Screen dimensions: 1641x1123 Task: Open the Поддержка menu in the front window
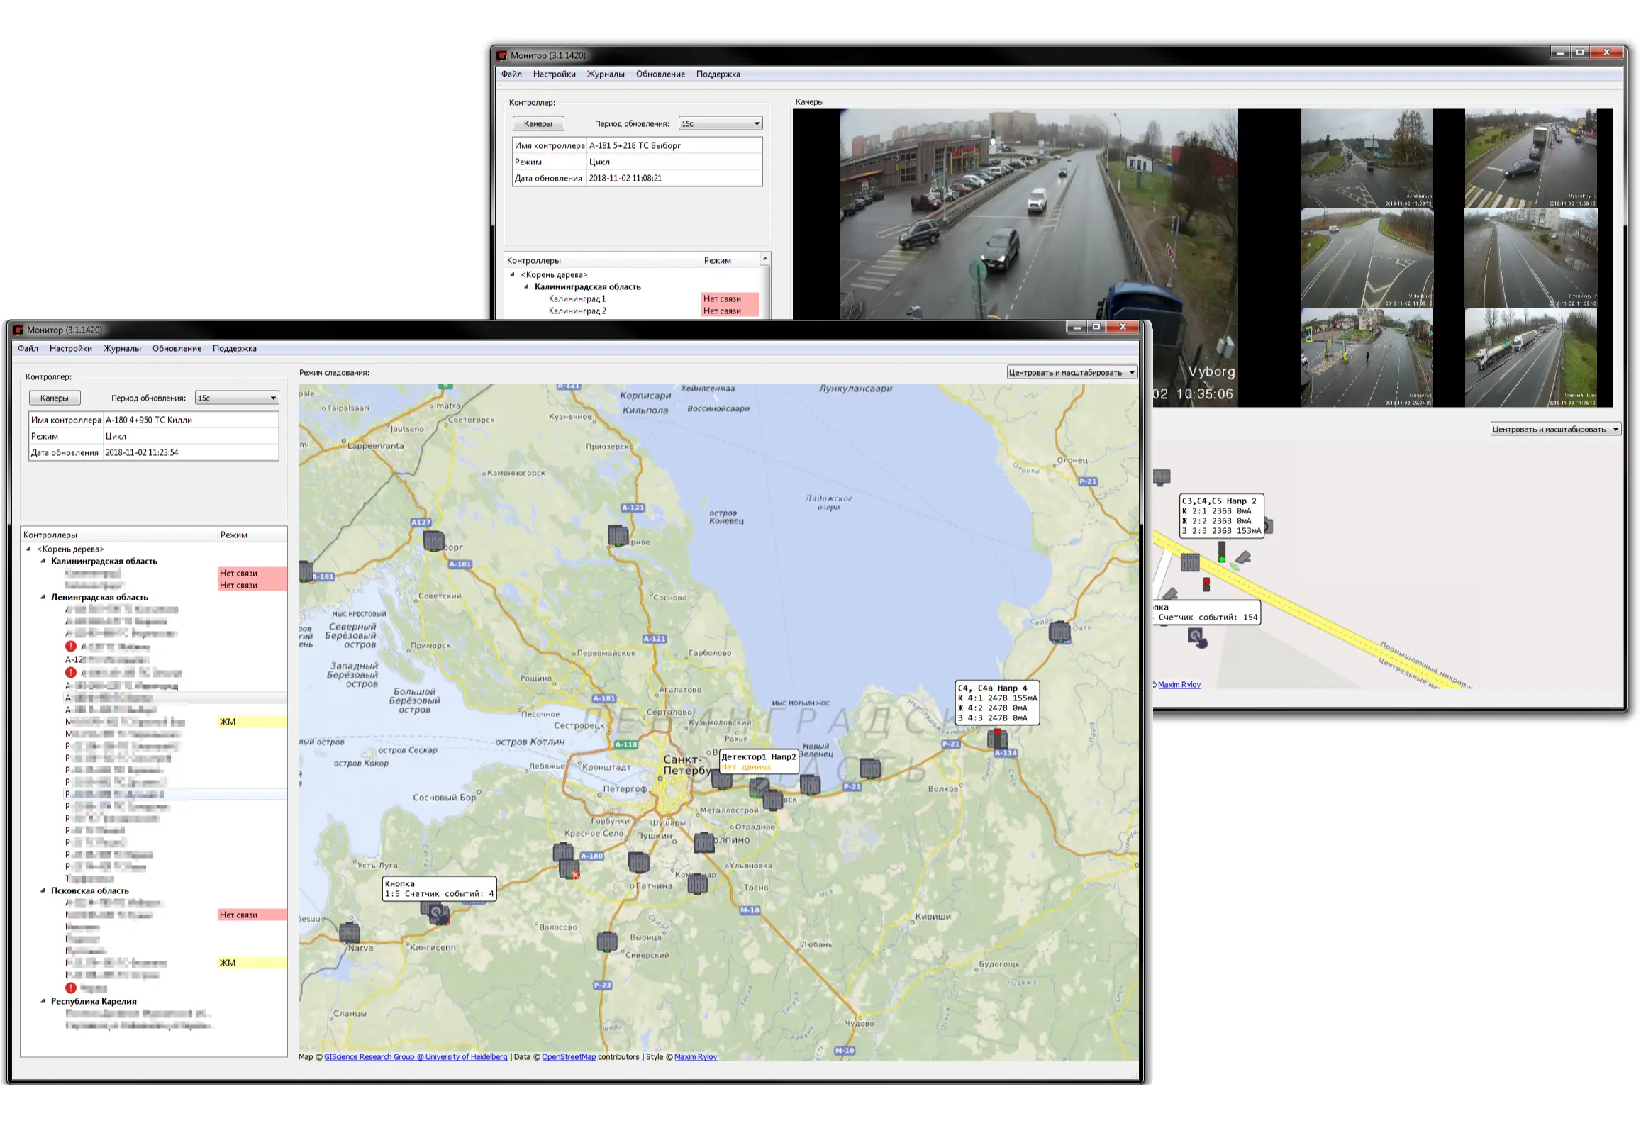[235, 348]
